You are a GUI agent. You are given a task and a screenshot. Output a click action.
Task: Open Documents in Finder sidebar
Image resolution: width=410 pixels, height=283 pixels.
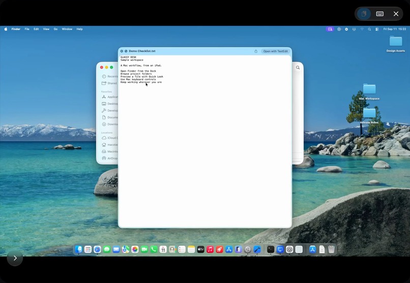[109, 117]
